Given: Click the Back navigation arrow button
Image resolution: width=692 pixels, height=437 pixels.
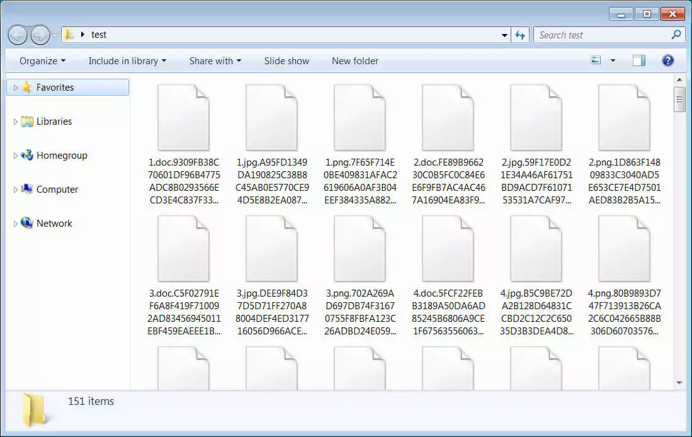Looking at the screenshot, I should point(18,35).
